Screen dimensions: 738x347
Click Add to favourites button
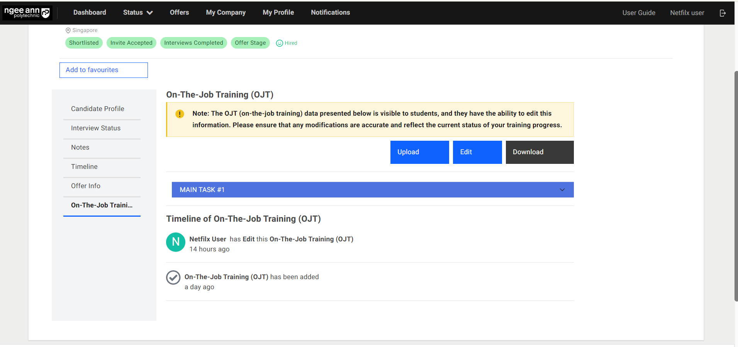(x=103, y=70)
